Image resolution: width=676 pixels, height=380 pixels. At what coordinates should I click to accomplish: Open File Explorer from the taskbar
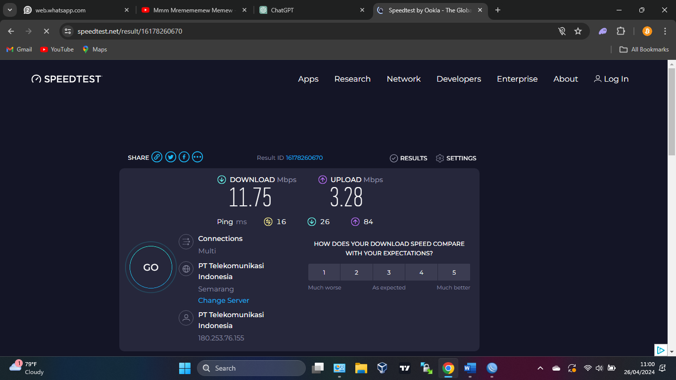point(361,368)
